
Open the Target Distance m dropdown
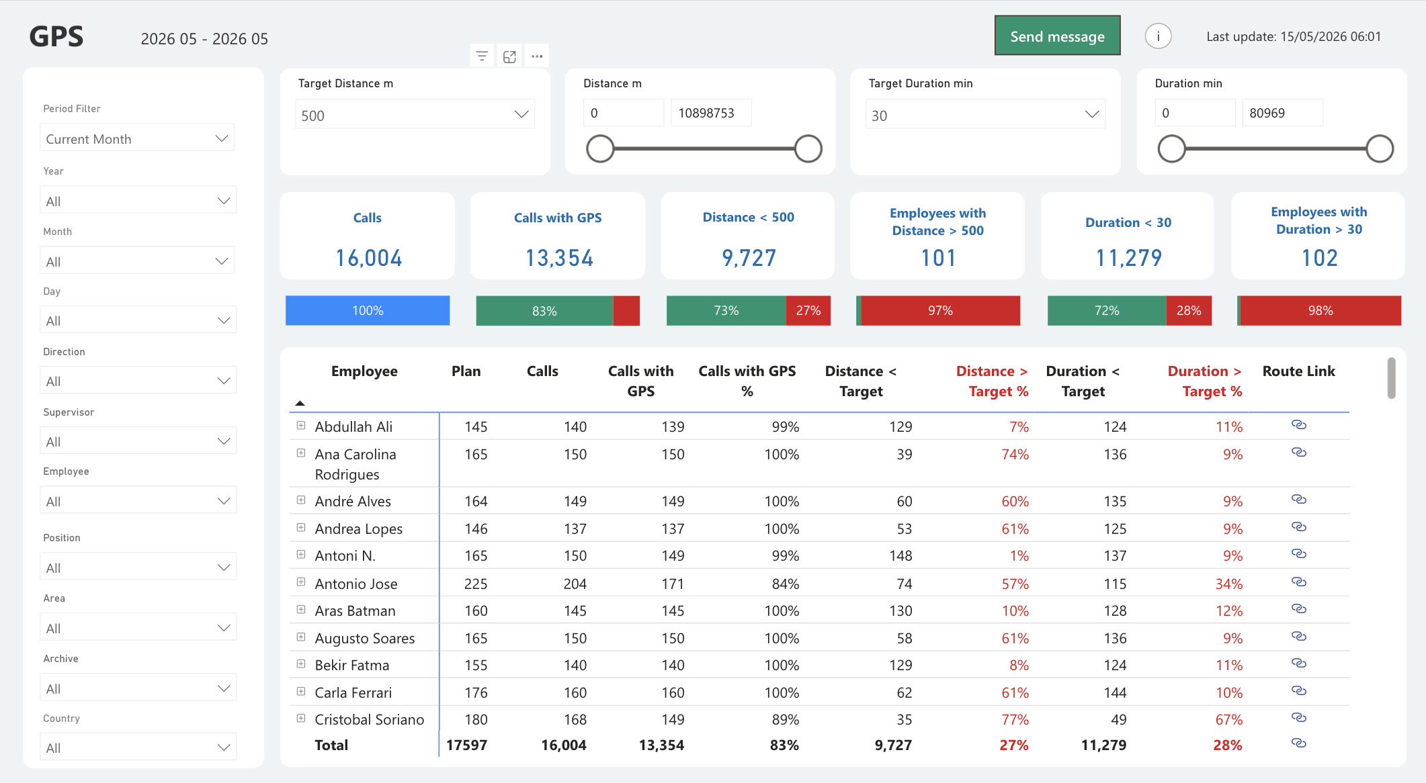point(415,115)
